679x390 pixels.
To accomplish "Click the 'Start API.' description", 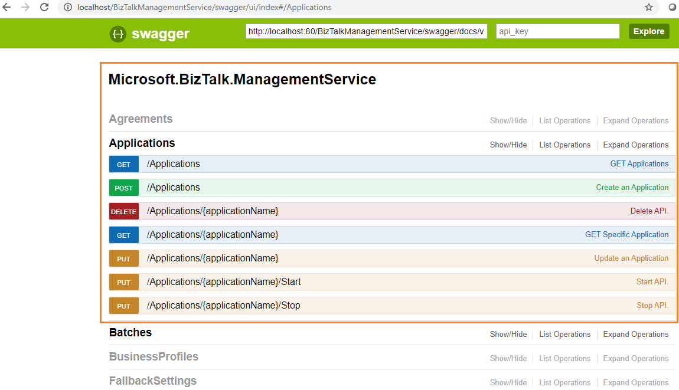I will pyautogui.click(x=652, y=282).
